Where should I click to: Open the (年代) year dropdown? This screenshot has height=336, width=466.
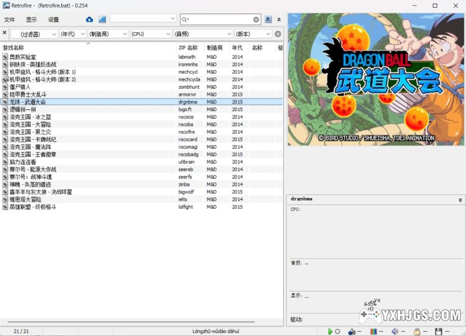coord(72,34)
